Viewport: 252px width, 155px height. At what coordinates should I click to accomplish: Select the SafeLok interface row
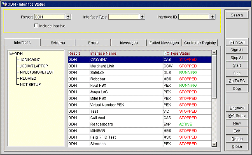point(140,72)
